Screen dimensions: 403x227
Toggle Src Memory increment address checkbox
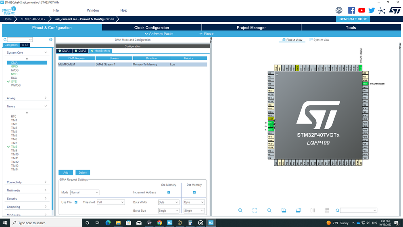(169, 192)
